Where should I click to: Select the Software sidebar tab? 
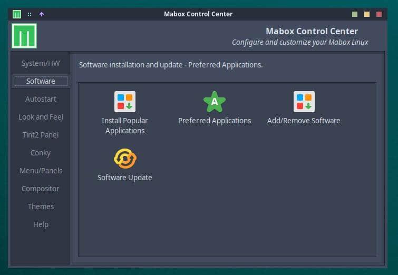click(x=41, y=81)
